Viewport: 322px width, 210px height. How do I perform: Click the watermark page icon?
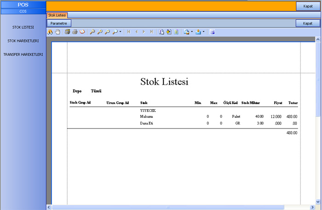click(176, 32)
